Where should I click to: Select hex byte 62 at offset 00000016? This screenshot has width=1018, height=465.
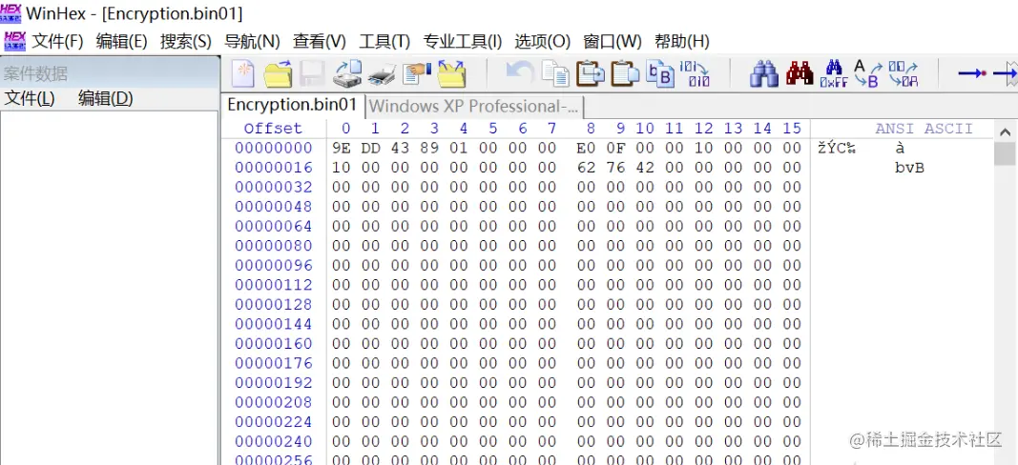[x=586, y=168]
